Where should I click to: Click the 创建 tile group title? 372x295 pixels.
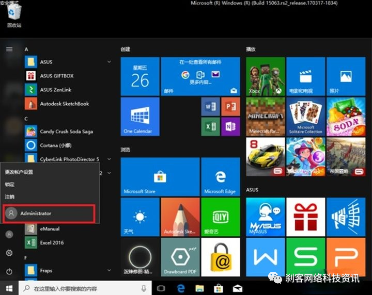click(x=125, y=49)
